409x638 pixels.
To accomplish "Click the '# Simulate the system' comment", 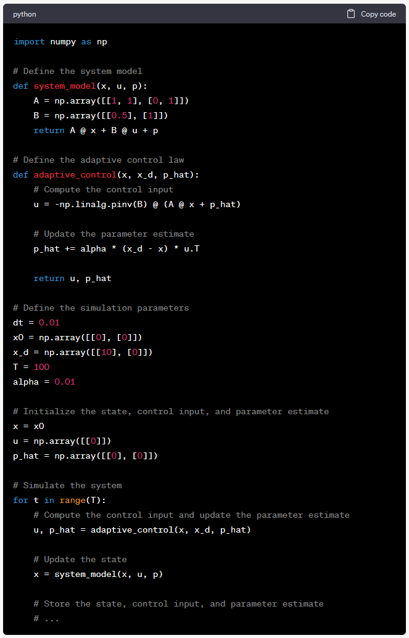I will (x=67, y=485).
